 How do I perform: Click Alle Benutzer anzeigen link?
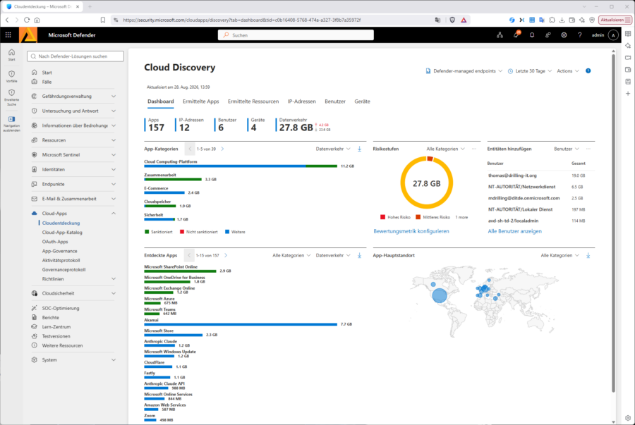click(514, 231)
